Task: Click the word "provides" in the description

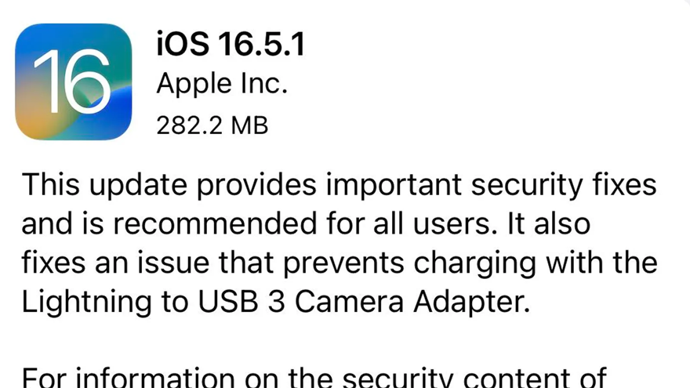Action: tap(256, 185)
